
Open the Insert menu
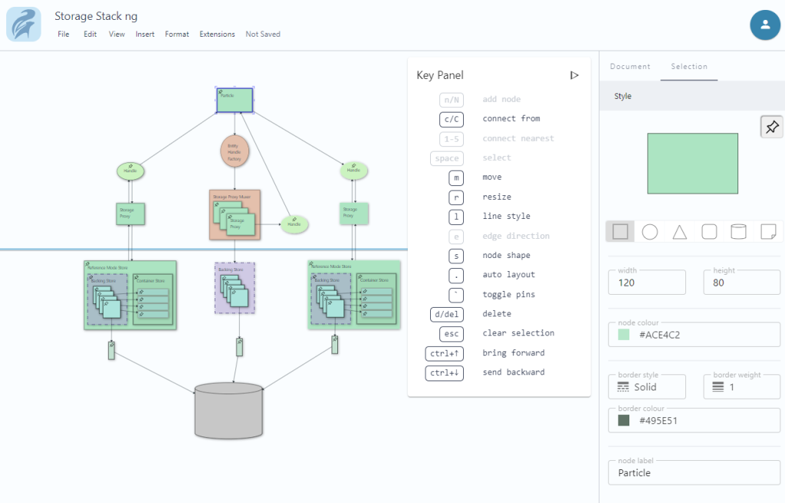pyautogui.click(x=145, y=34)
